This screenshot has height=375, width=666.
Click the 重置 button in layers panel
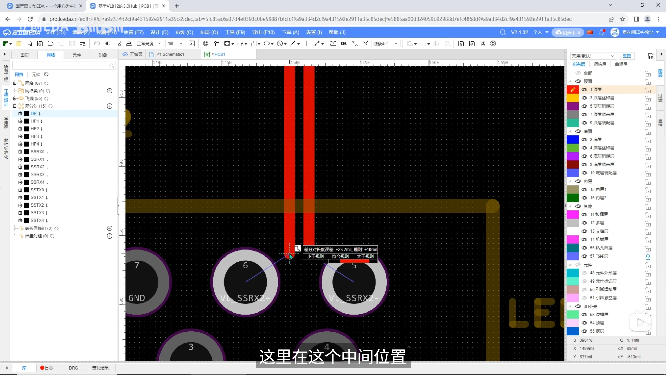coord(626,56)
